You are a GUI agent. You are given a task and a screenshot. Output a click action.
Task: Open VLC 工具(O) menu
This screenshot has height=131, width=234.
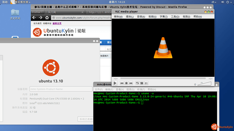click(x=175, y=17)
